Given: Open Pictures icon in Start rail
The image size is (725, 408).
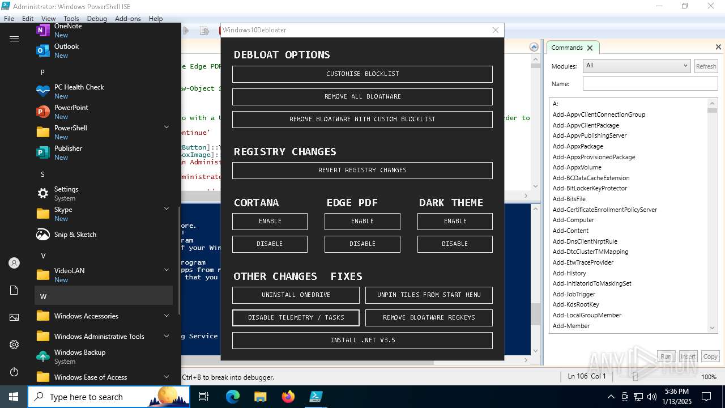Looking at the screenshot, I should pyautogui.click(x=14, y=317).
